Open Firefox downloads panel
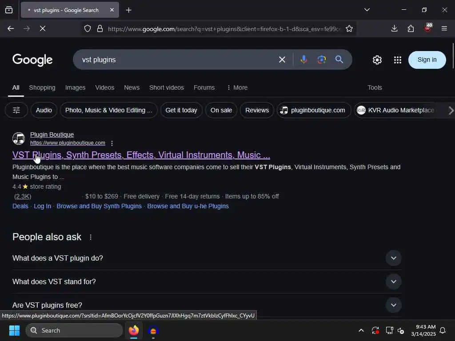This screenshot has height=341, width=455. point(394,28)
